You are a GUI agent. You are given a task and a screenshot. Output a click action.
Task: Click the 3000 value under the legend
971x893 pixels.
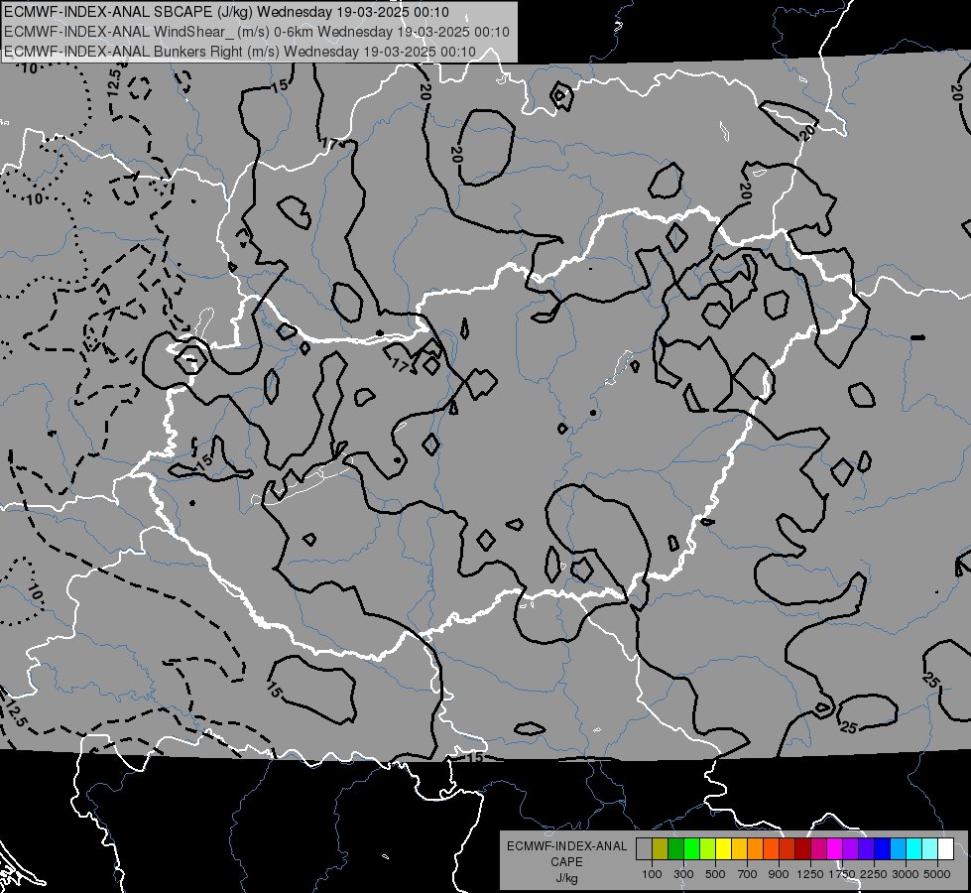906,874
